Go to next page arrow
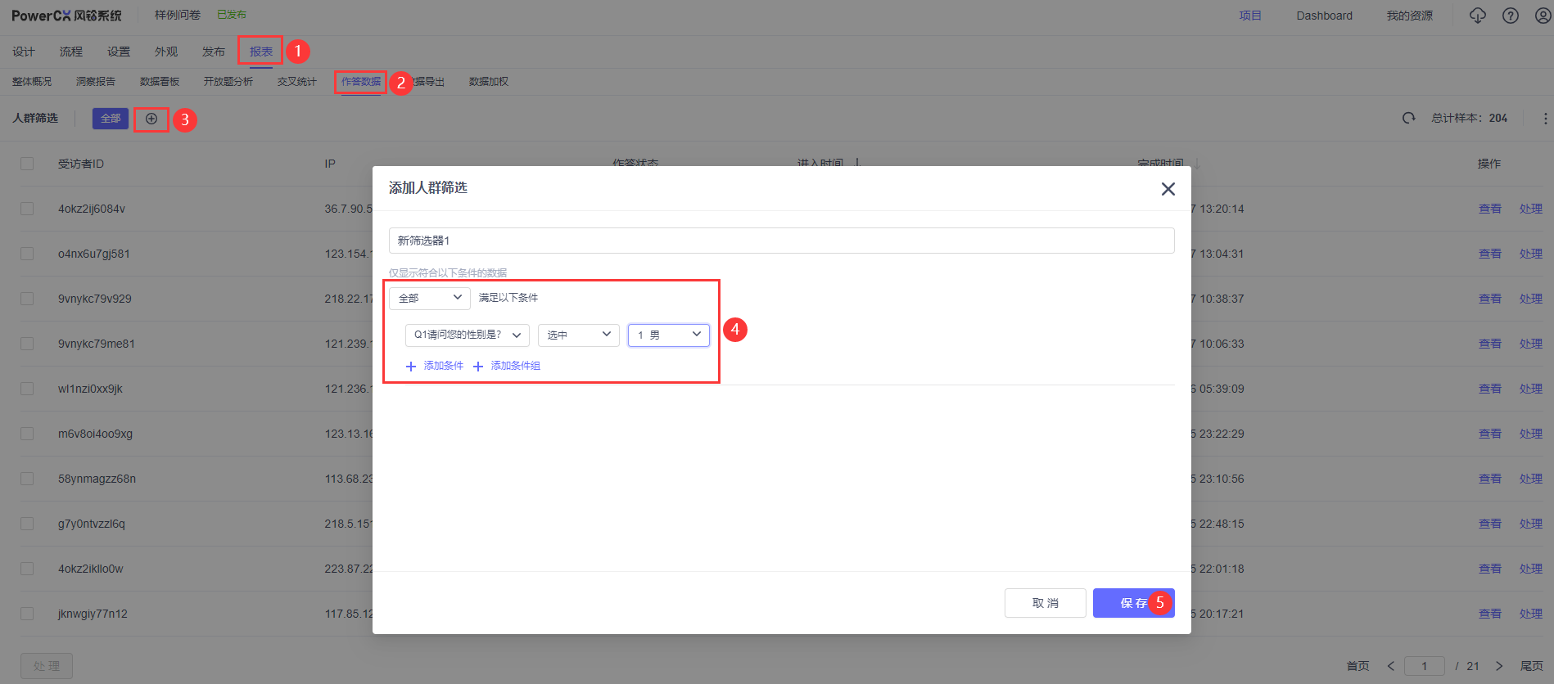Screen dimensions: 1554x684 click(1499, 666)
